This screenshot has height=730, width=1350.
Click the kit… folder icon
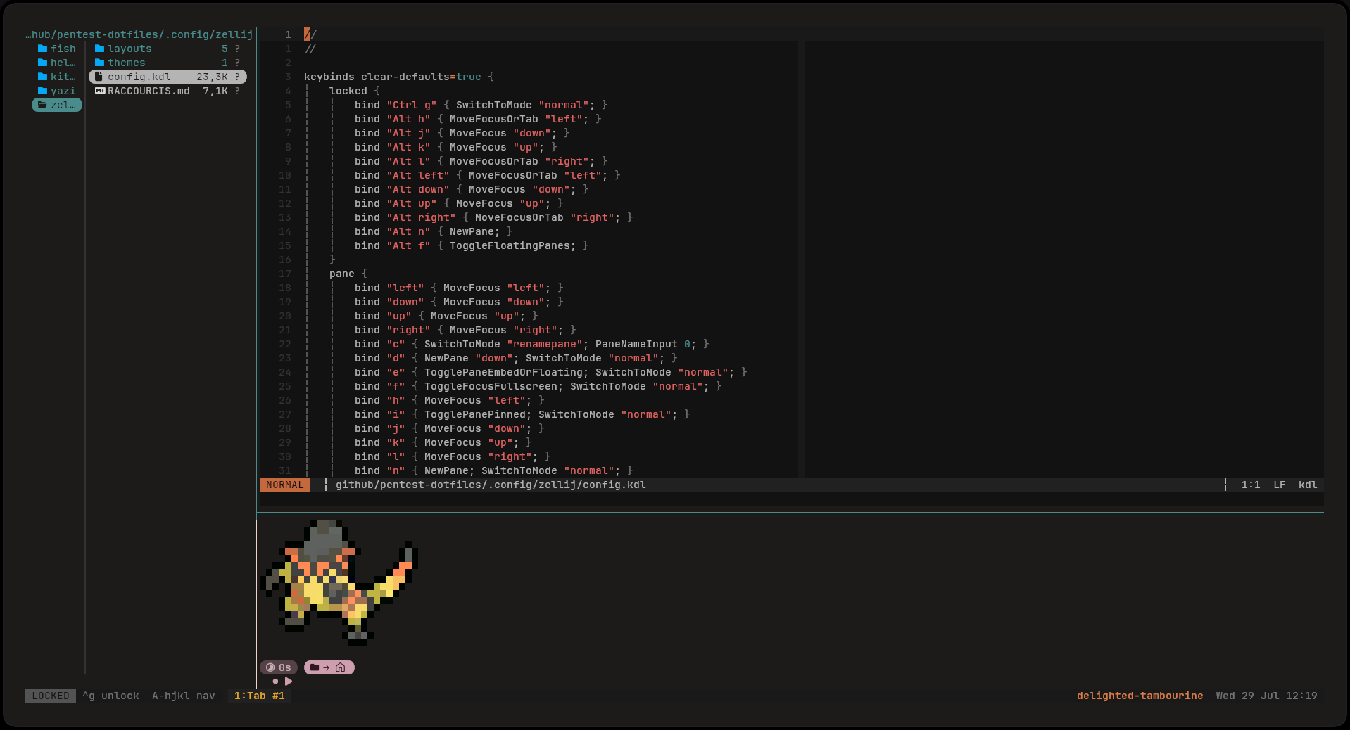click(x=42, y=77)
